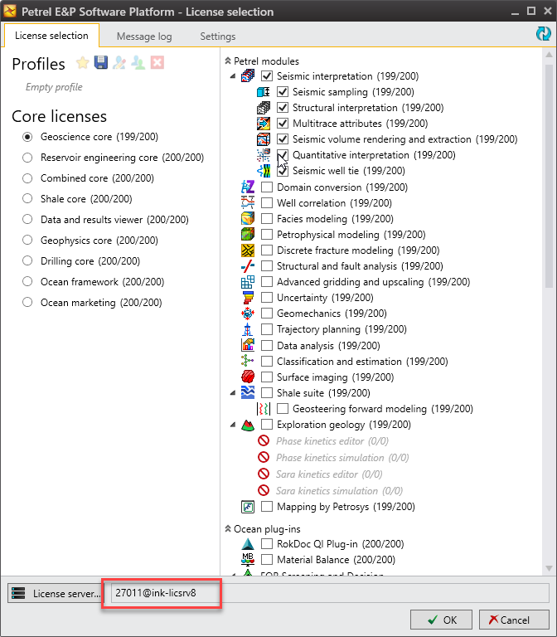Tick the Facies modeling checkbox
Screen dimensions: 557x637
click(267, 219)
